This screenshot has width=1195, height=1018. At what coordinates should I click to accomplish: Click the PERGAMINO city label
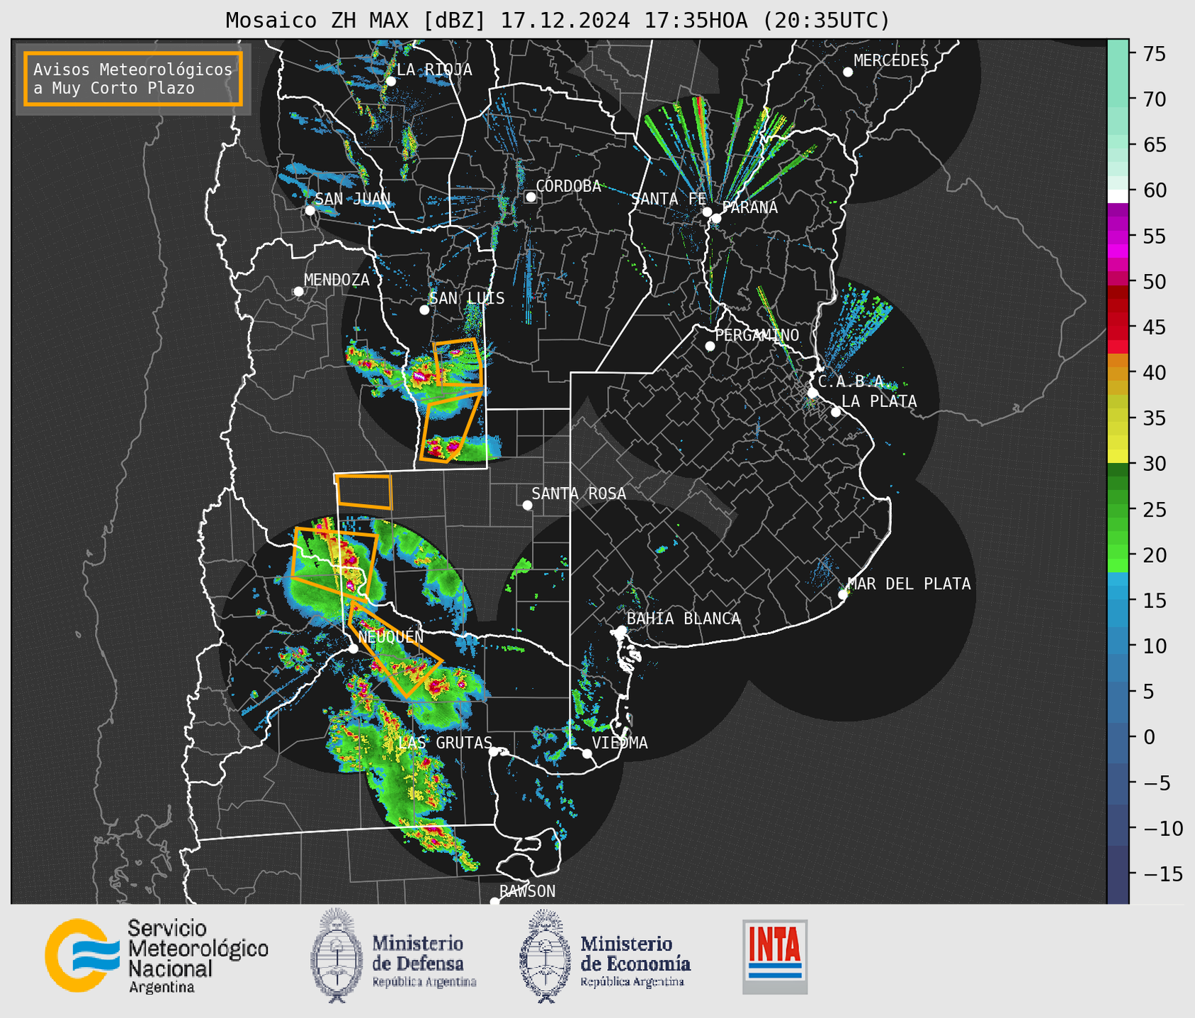pos(757,335)
